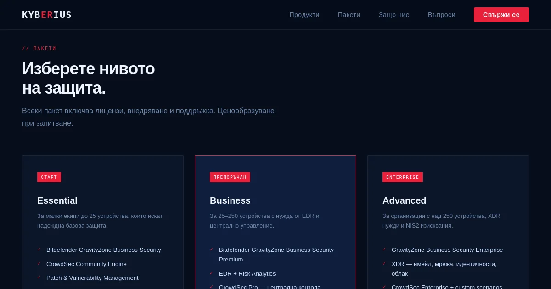This screenshot has width=551, height=289.
Task: Click the Bitdefender GravityZone Business Security feature in Essential
Action: pos(104,250)
